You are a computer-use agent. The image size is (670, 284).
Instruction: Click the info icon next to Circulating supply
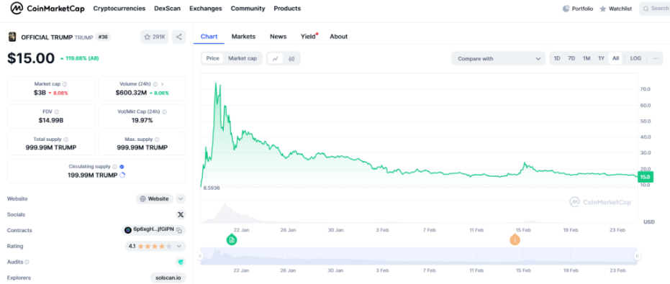point(114,167)
